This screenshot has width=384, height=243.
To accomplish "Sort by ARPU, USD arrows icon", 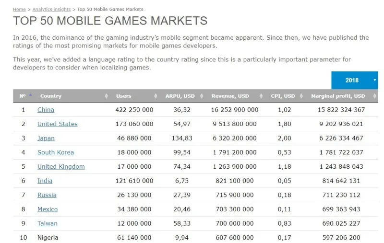I will 202,96.
